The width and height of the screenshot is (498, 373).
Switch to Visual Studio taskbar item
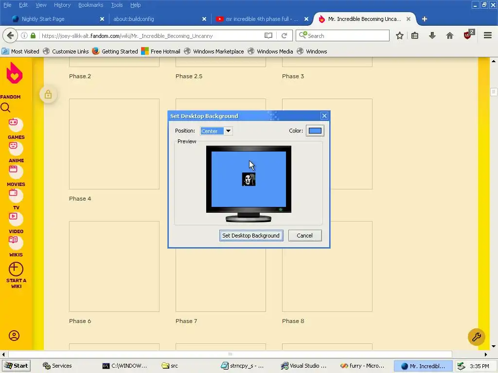[303, 366]
